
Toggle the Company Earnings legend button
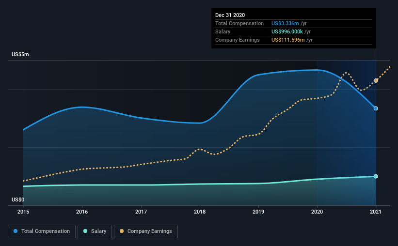click(146, 231)
